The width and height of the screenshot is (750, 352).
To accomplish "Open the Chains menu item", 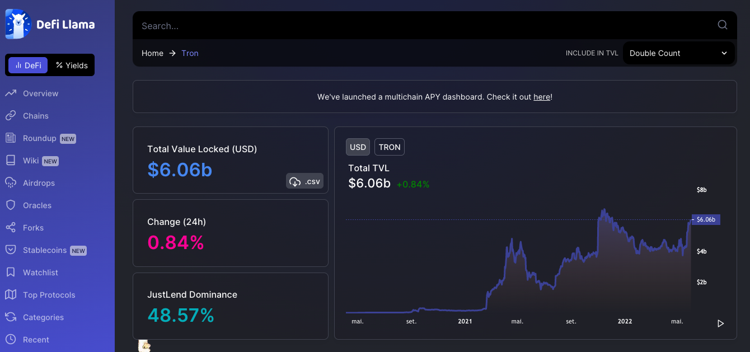I will 36,116.
